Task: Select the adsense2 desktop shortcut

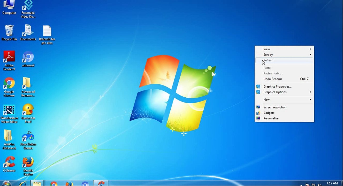Action: (x=28, y=59)
